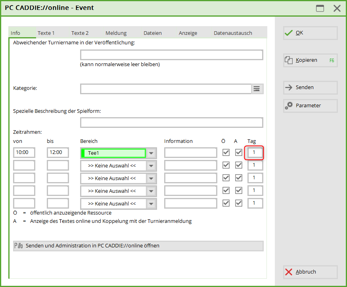Viewport: 347px width, 287px height.
Task: Click the empty von field in second row
Action: 24,165
